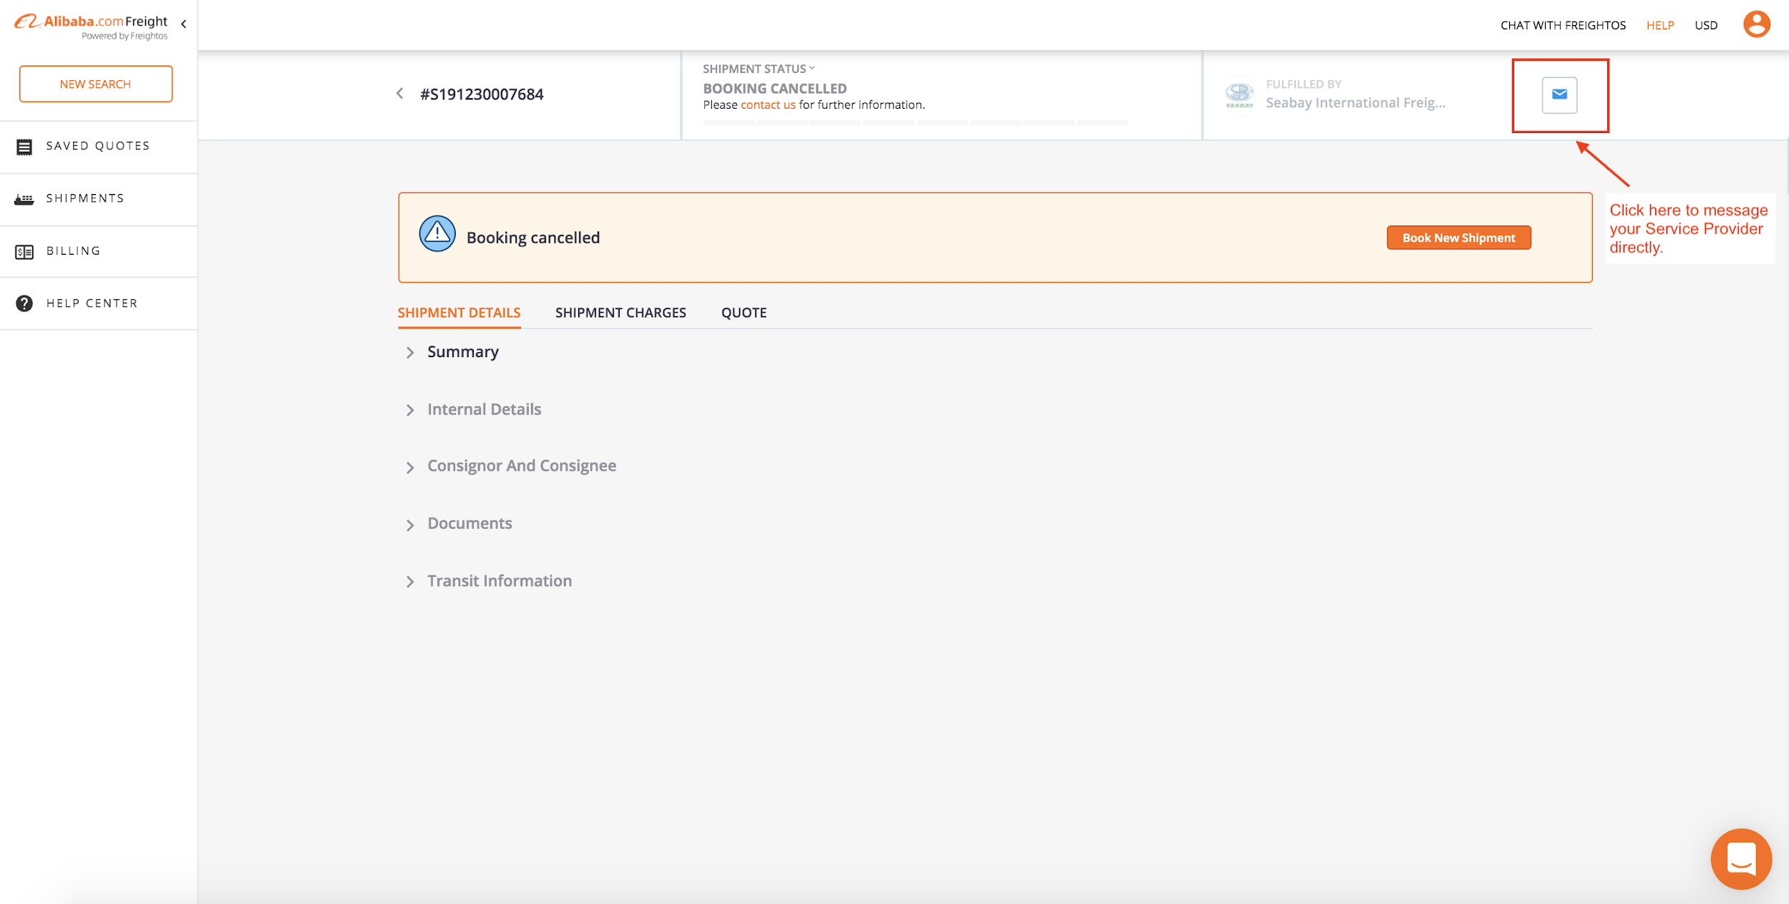The image size is (1789, 904).
Task: Click the envelope message icon
Action: (1559, 94)
